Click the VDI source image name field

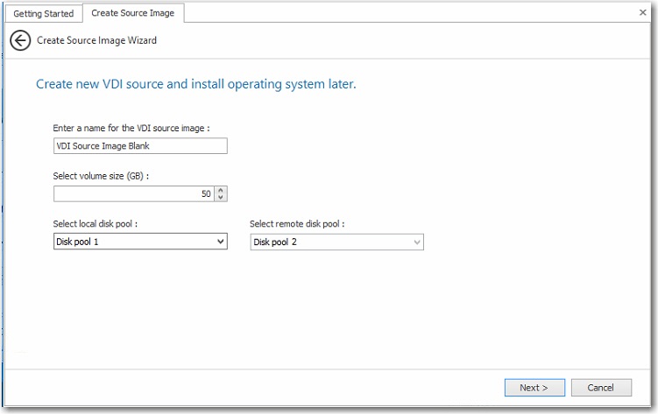140,146
